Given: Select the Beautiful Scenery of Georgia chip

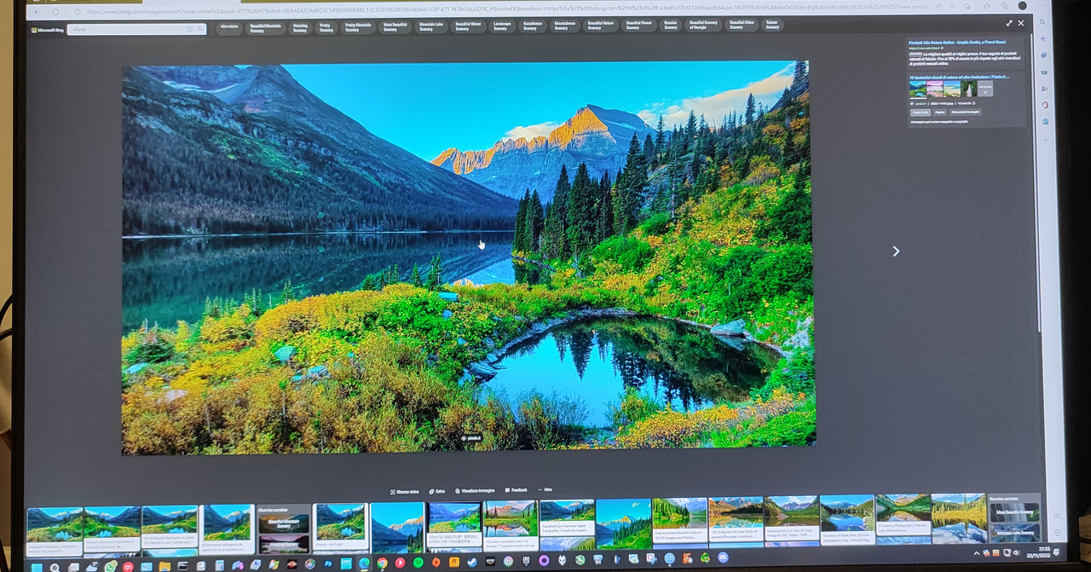Looking at the screenshot, I should pos(704,27).
